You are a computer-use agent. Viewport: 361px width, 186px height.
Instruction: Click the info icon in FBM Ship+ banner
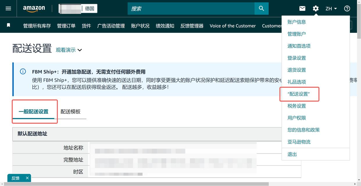(x=23, y=71)
